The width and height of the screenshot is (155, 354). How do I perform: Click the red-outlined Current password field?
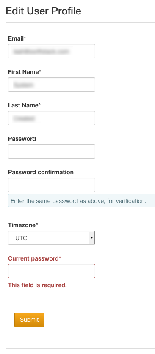pos(52,271)
